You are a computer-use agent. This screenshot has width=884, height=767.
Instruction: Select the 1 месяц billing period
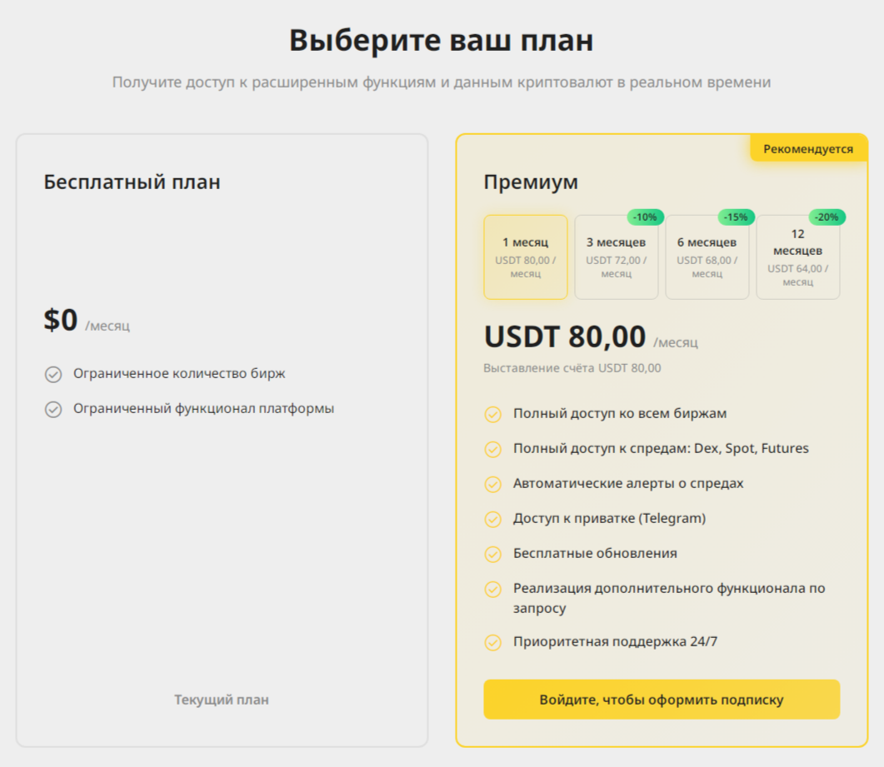[x=525, y=256]
